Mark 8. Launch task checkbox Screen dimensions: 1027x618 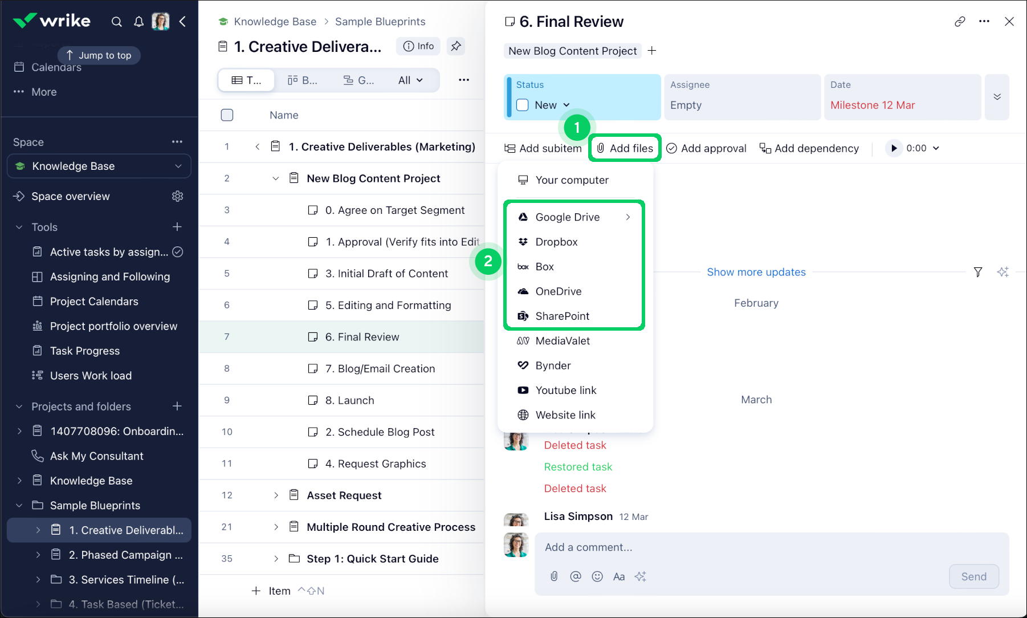[x=313, y=400]
